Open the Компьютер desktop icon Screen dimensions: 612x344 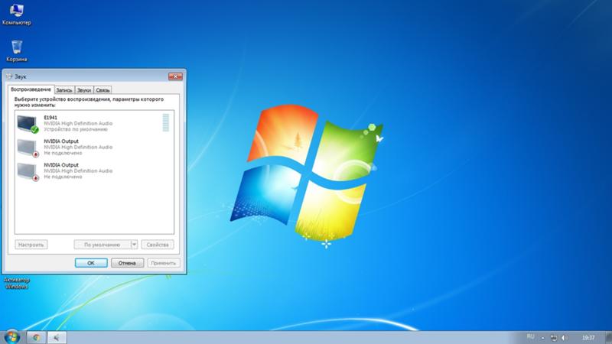pyautogui.click(x=16, y=15)
